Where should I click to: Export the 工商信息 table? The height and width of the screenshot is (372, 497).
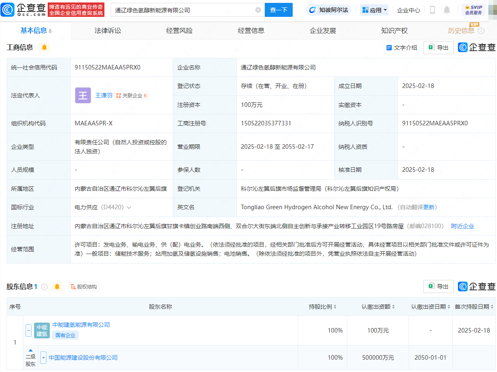point(439,48)
